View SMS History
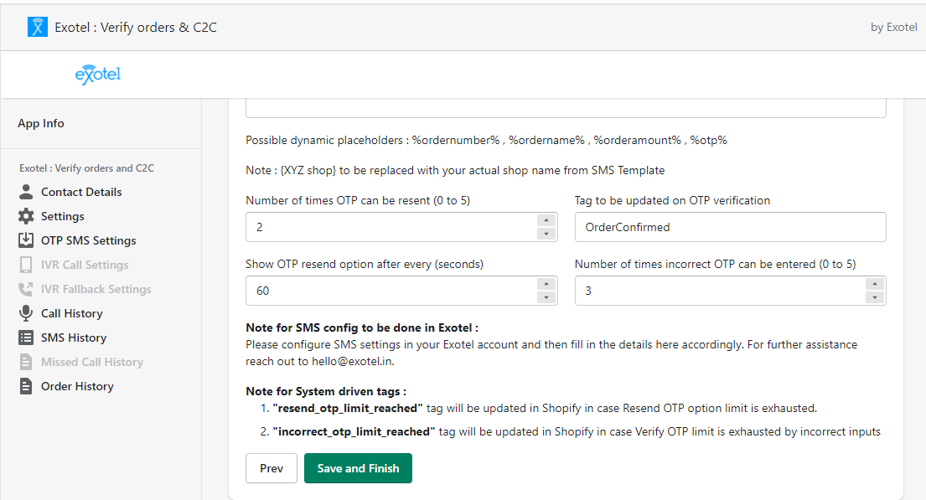926x500 pixels. tap(74, 337)
